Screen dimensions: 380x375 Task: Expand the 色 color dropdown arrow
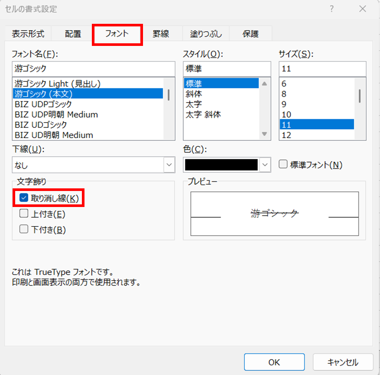click(x=265, y=165)
